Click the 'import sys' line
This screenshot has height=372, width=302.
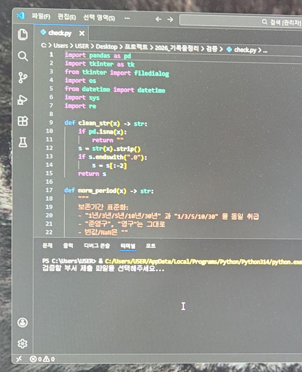(x=82, y=97)
